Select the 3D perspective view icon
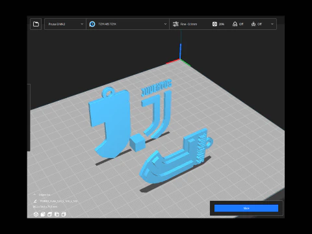This screenshot has height=234, width=312. [x=36, y=214]
